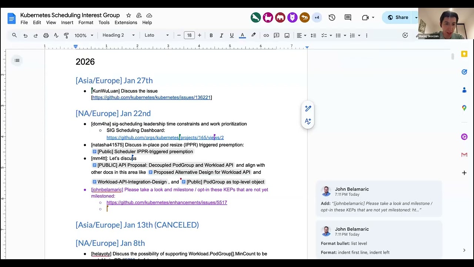Click the Share button
The height and width of the screenshot is (267, 474).
pos(398,17)
